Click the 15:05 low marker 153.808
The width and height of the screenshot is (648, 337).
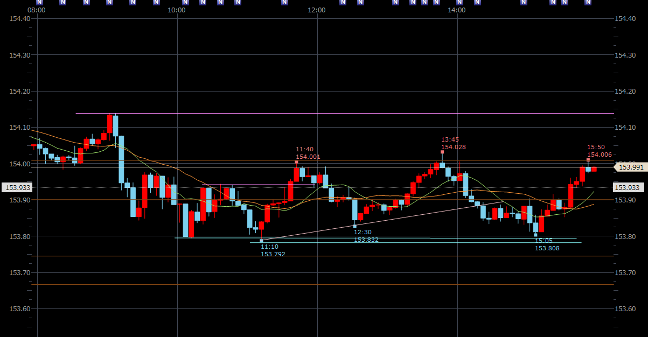[x=547, y=244]
